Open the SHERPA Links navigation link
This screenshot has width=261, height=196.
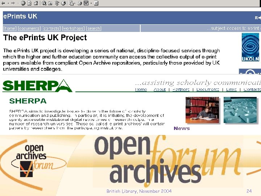[x=231, y=90]
